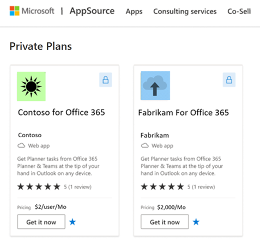
Task: Click the AppSource home link
Action: 92,11
